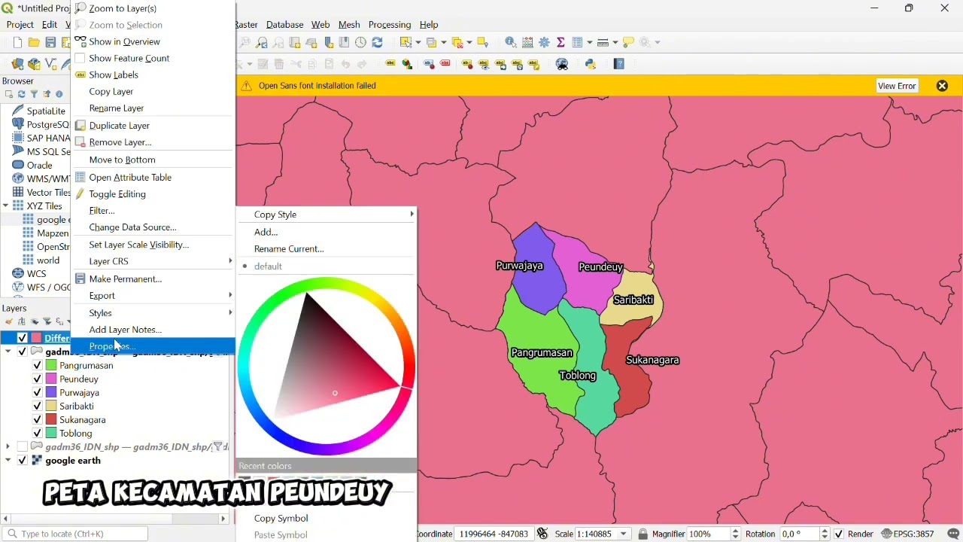Open the Layer CRS submenu

click(x=153, y=261)
